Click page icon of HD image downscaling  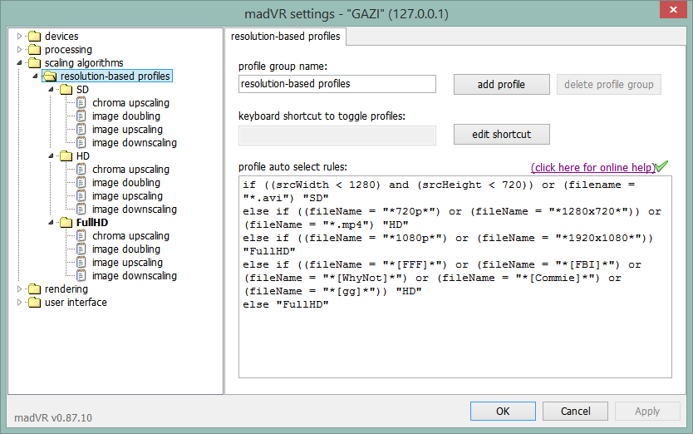point(81,209)
